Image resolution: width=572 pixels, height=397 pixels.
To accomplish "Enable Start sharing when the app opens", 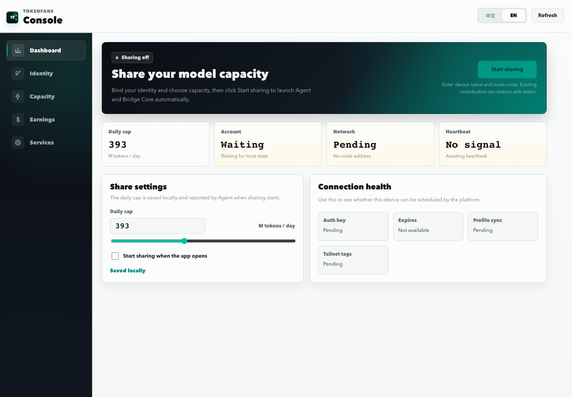I will point(115,256).
